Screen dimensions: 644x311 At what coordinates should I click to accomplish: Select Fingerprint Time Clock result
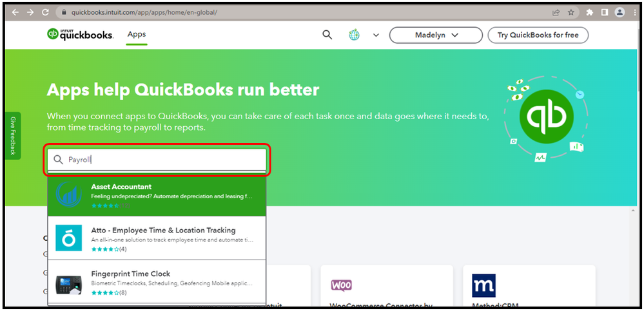click(x=157, y=282)
